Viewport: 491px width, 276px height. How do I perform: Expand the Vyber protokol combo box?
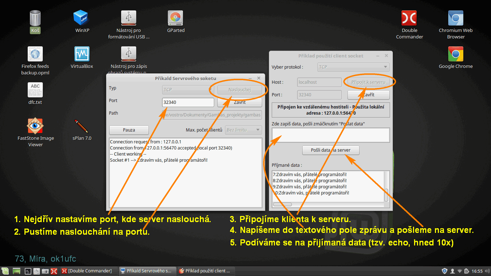(354, 67)
